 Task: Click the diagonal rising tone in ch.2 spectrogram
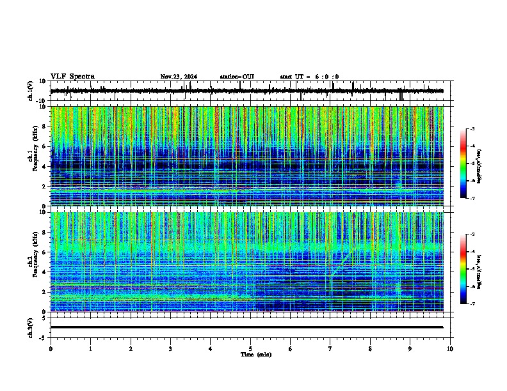pos(341,263)
